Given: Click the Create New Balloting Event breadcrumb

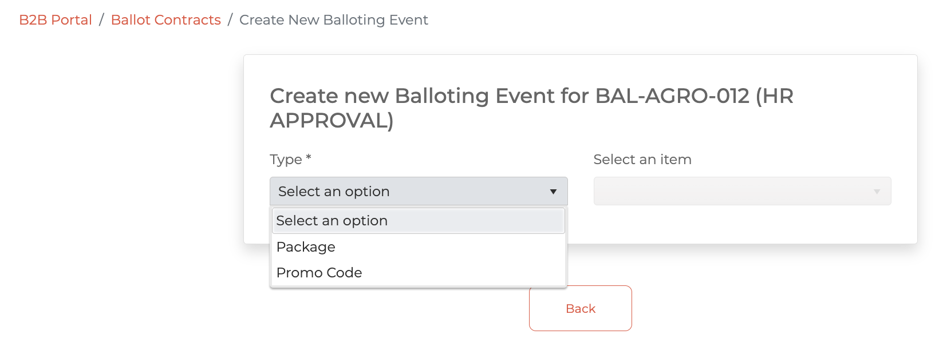Looking at the screenshot, I should point(333,20).
